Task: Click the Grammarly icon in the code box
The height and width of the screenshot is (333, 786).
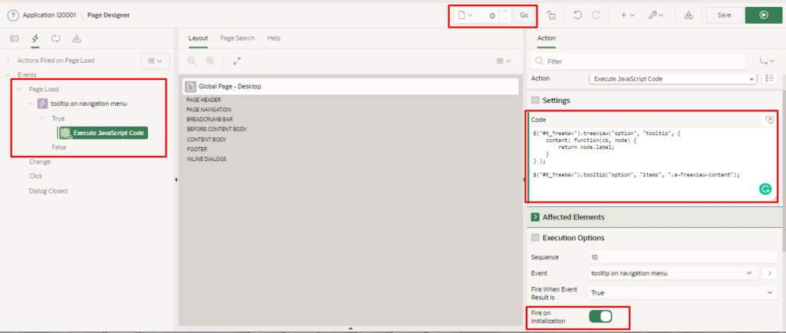Action: [765, 189]
